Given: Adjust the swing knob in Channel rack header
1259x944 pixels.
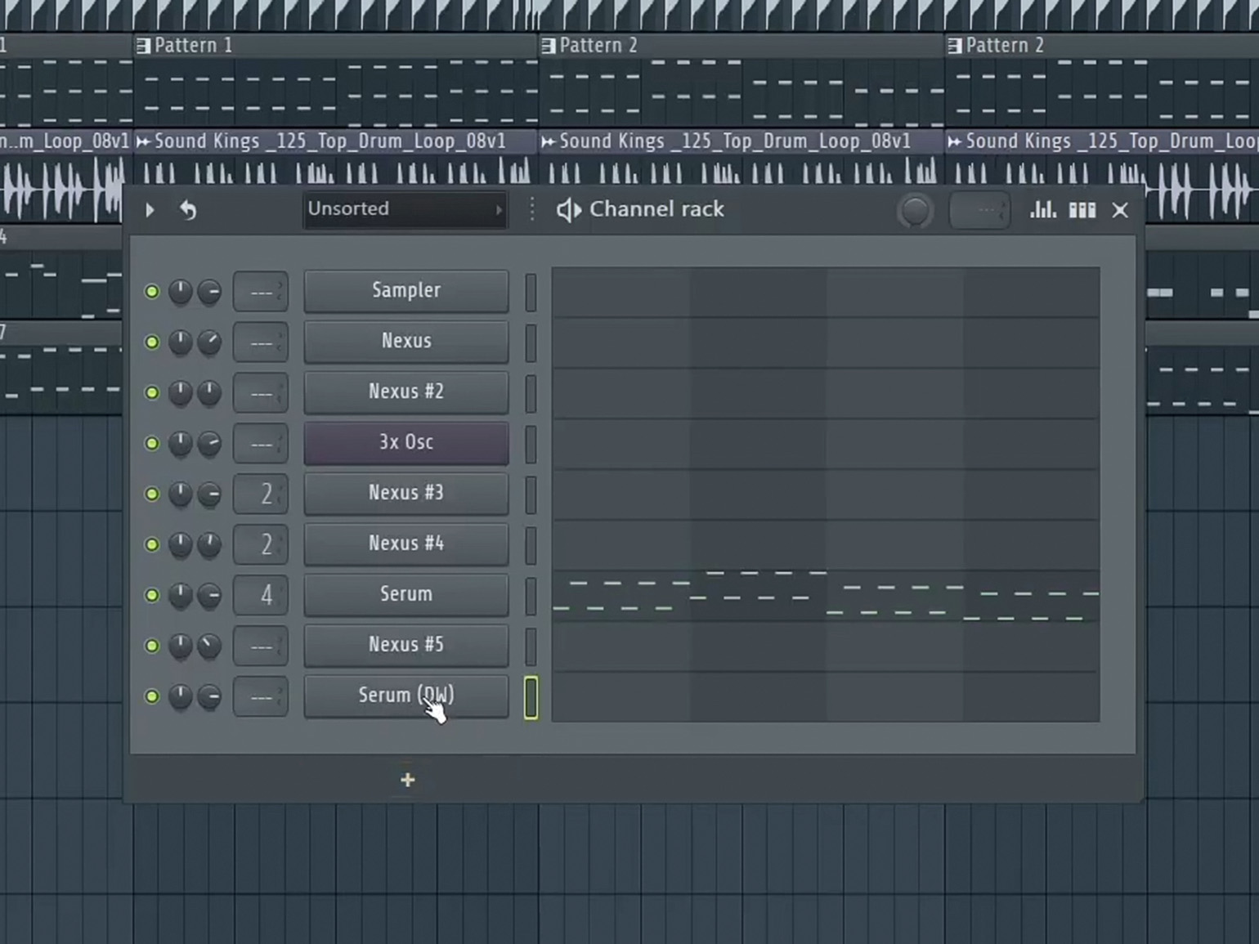Looking at the screenshot, I should coord(915,211).
